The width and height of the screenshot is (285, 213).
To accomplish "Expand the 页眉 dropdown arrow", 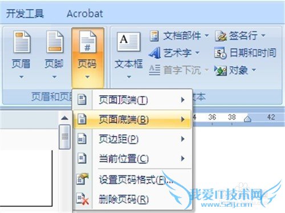I will [22, 77].
